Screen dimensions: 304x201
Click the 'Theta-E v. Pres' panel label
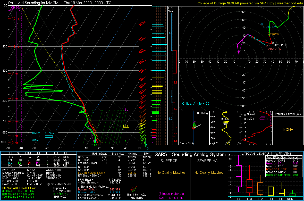click(x=225, y=121)
